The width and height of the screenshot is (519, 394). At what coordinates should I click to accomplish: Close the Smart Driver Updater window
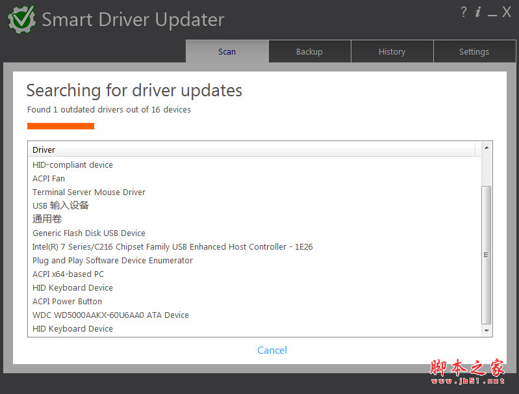[507, 12]
